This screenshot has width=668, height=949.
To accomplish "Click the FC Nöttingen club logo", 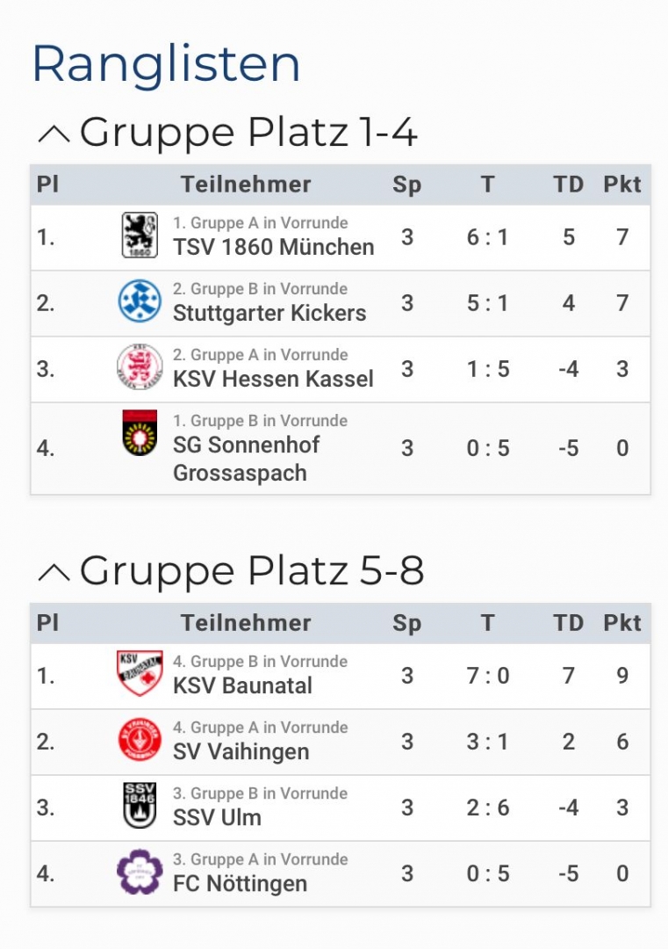I will (x=140, y=872).
